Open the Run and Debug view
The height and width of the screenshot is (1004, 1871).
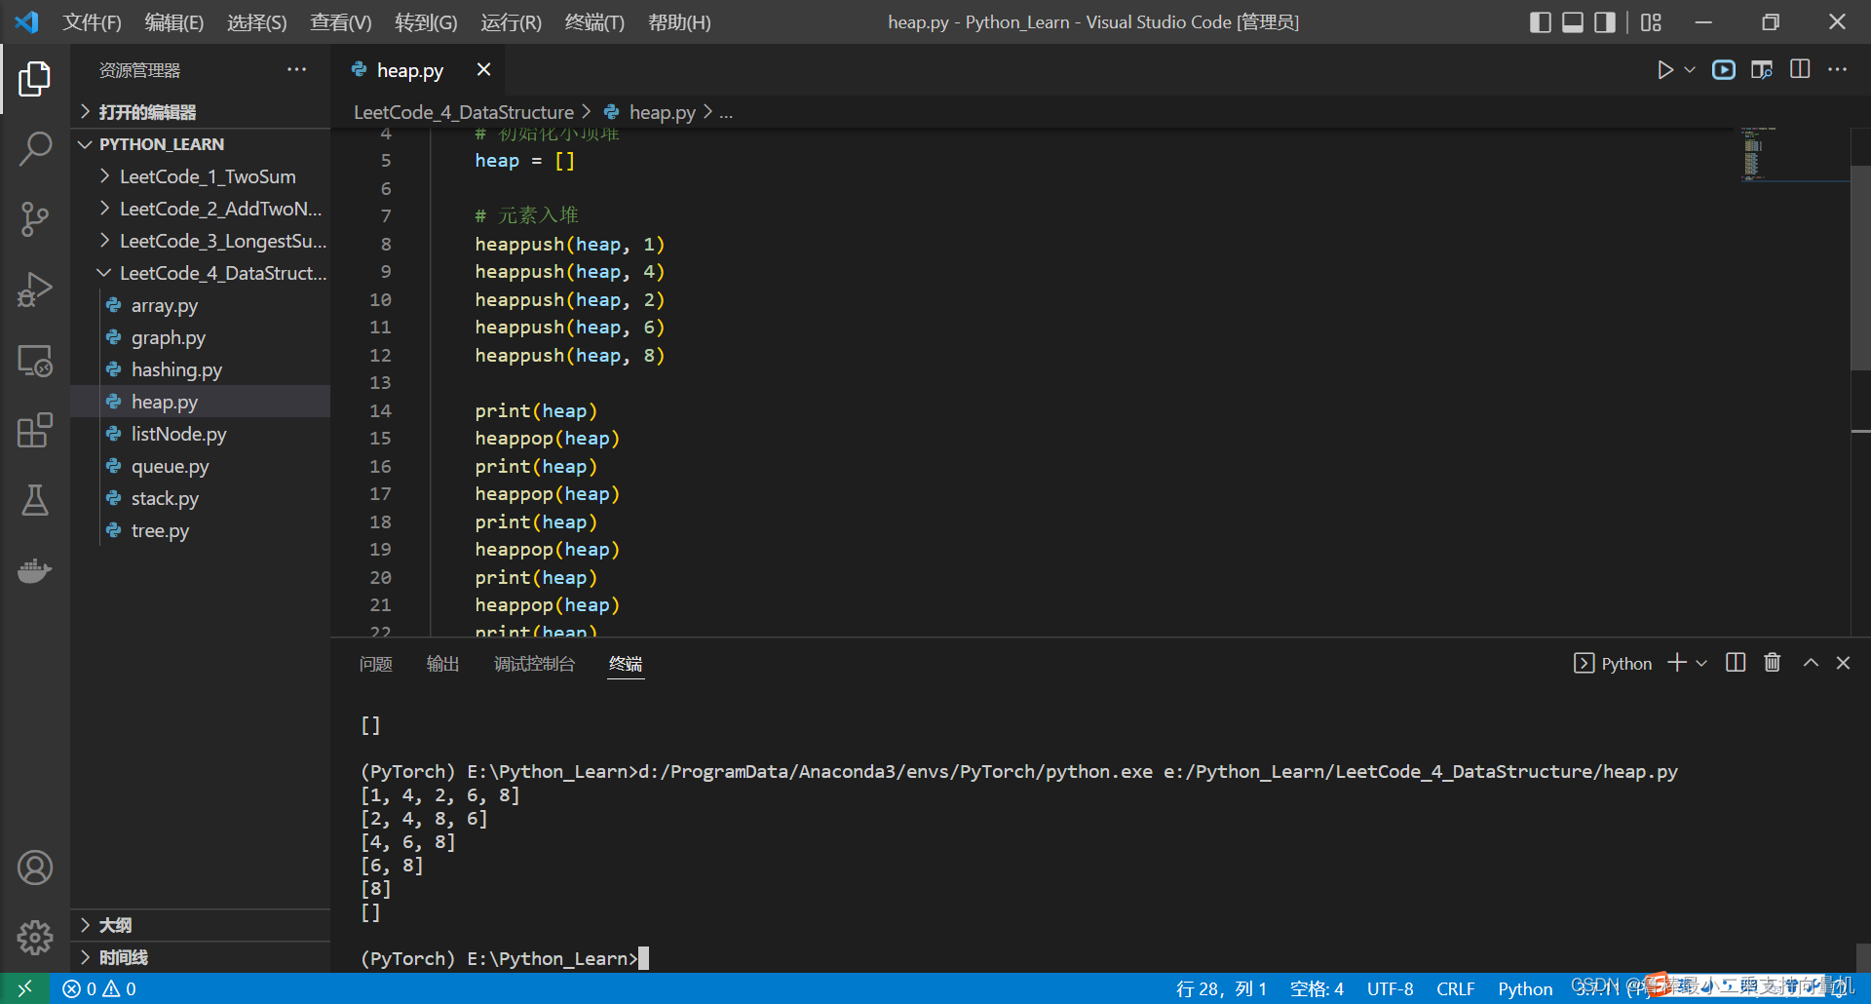pyautogui.click(x=35, y=290)
